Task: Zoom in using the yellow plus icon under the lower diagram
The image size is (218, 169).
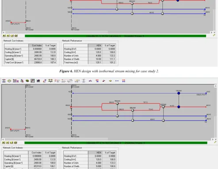Action: (x=4, y=143)
